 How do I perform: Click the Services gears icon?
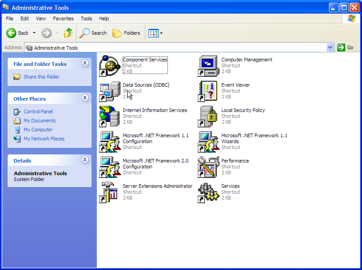coord(208,192)
